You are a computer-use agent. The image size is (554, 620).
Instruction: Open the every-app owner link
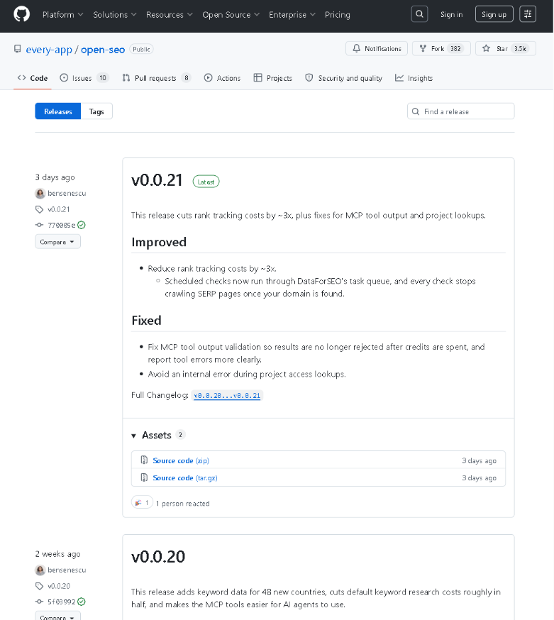click(49, 50)
